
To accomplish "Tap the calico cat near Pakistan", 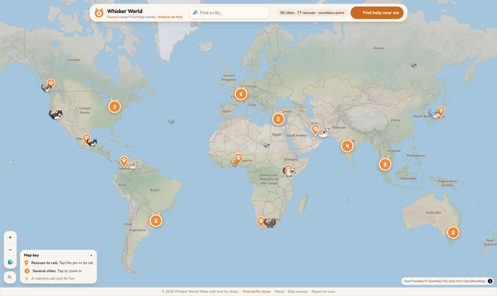I will pos(324,133).
